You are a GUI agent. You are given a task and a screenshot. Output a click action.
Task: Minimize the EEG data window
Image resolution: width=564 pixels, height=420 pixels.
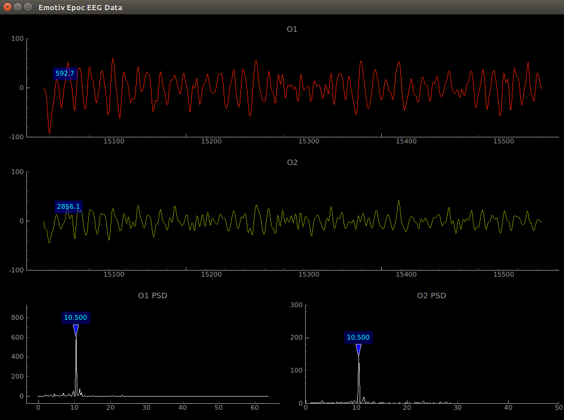tap(18, 7)
